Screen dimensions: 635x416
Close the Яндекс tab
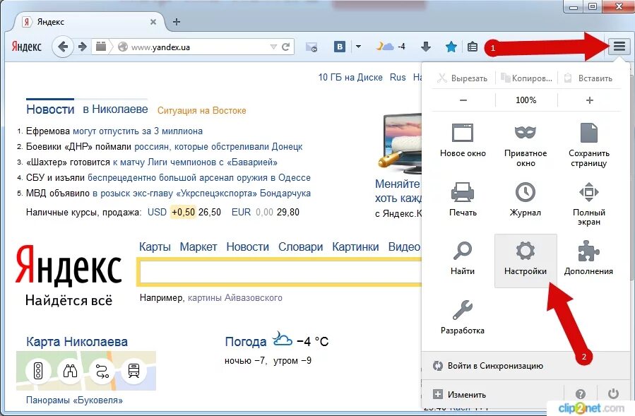click(x=153, y=22)
